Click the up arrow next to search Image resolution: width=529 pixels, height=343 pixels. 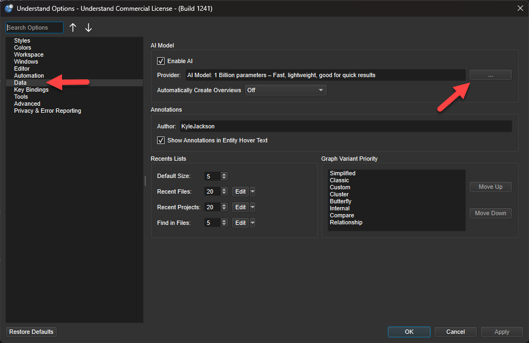(x=73, y=28)
